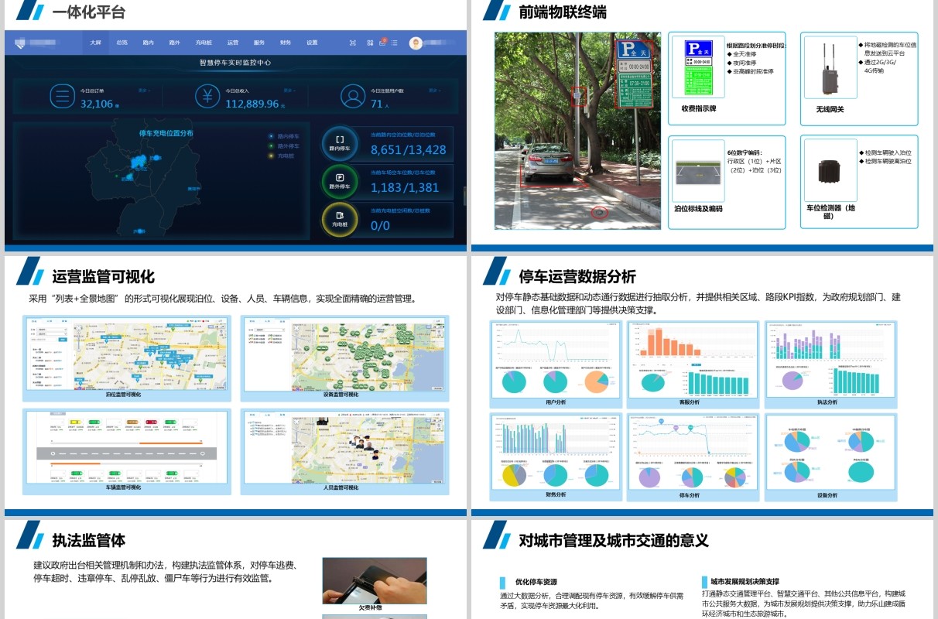
Task: Open the 路外 navigation tab
Action: 174,43
